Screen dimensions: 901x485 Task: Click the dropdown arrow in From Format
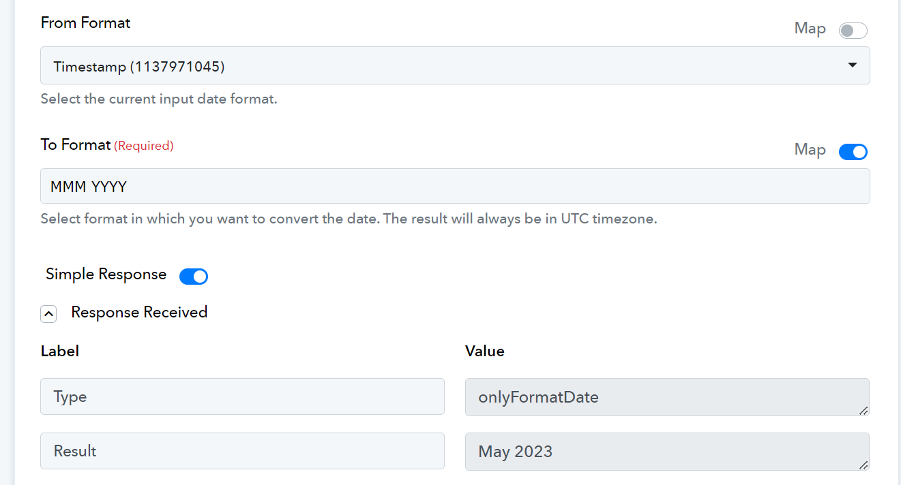pyautogui.click(x=852, y=65)
